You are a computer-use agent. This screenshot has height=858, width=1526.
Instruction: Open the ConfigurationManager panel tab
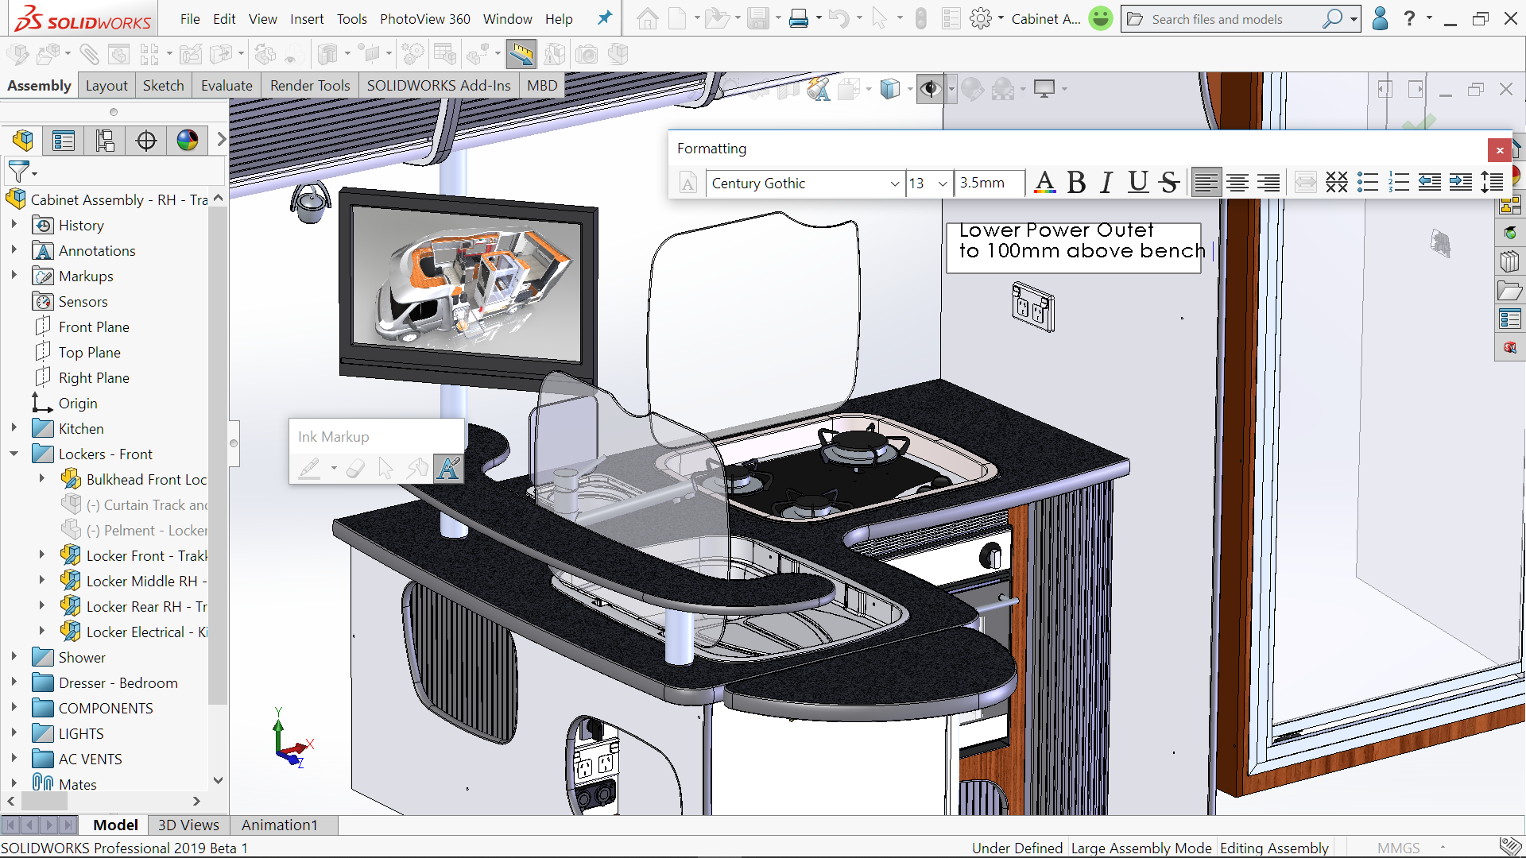click(105, 141)
